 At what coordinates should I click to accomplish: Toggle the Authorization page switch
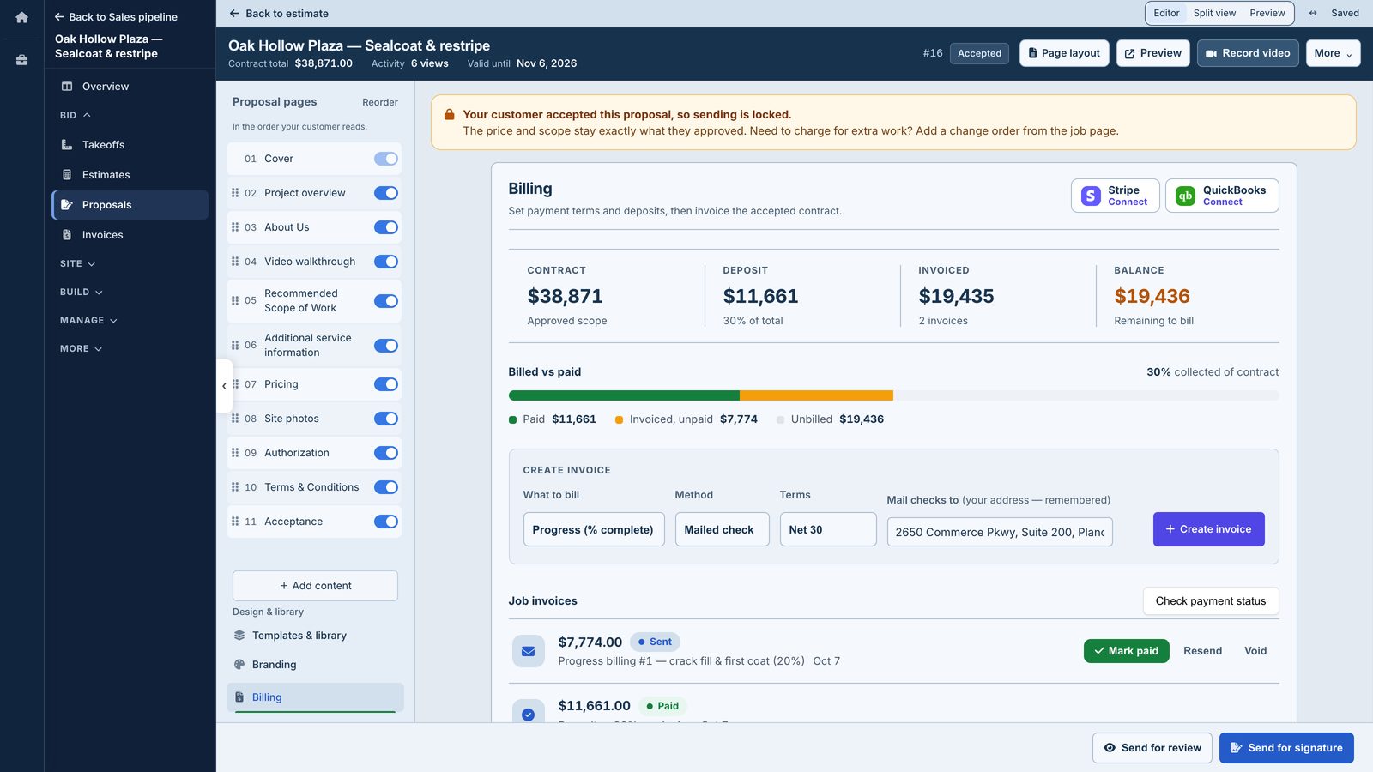[386, 453]
